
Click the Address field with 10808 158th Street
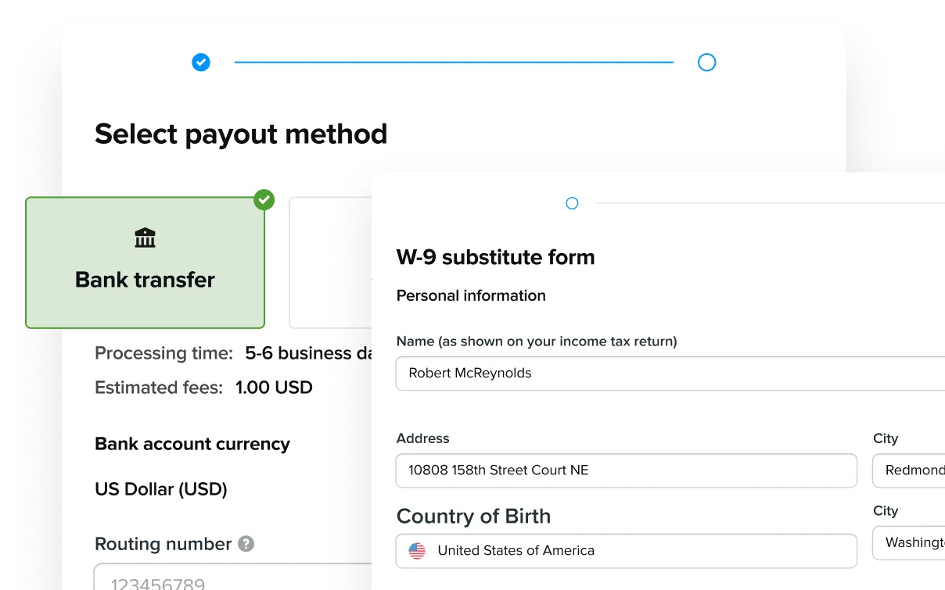pyautogui.click(x=627, y=470)
